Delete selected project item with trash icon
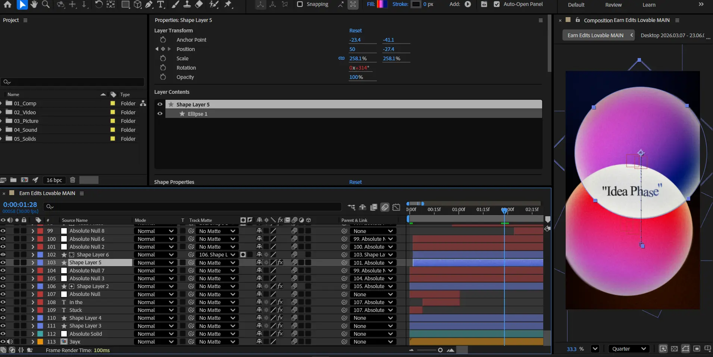The height and width of the screenshot is (357, 713). (x=73, y=180)
